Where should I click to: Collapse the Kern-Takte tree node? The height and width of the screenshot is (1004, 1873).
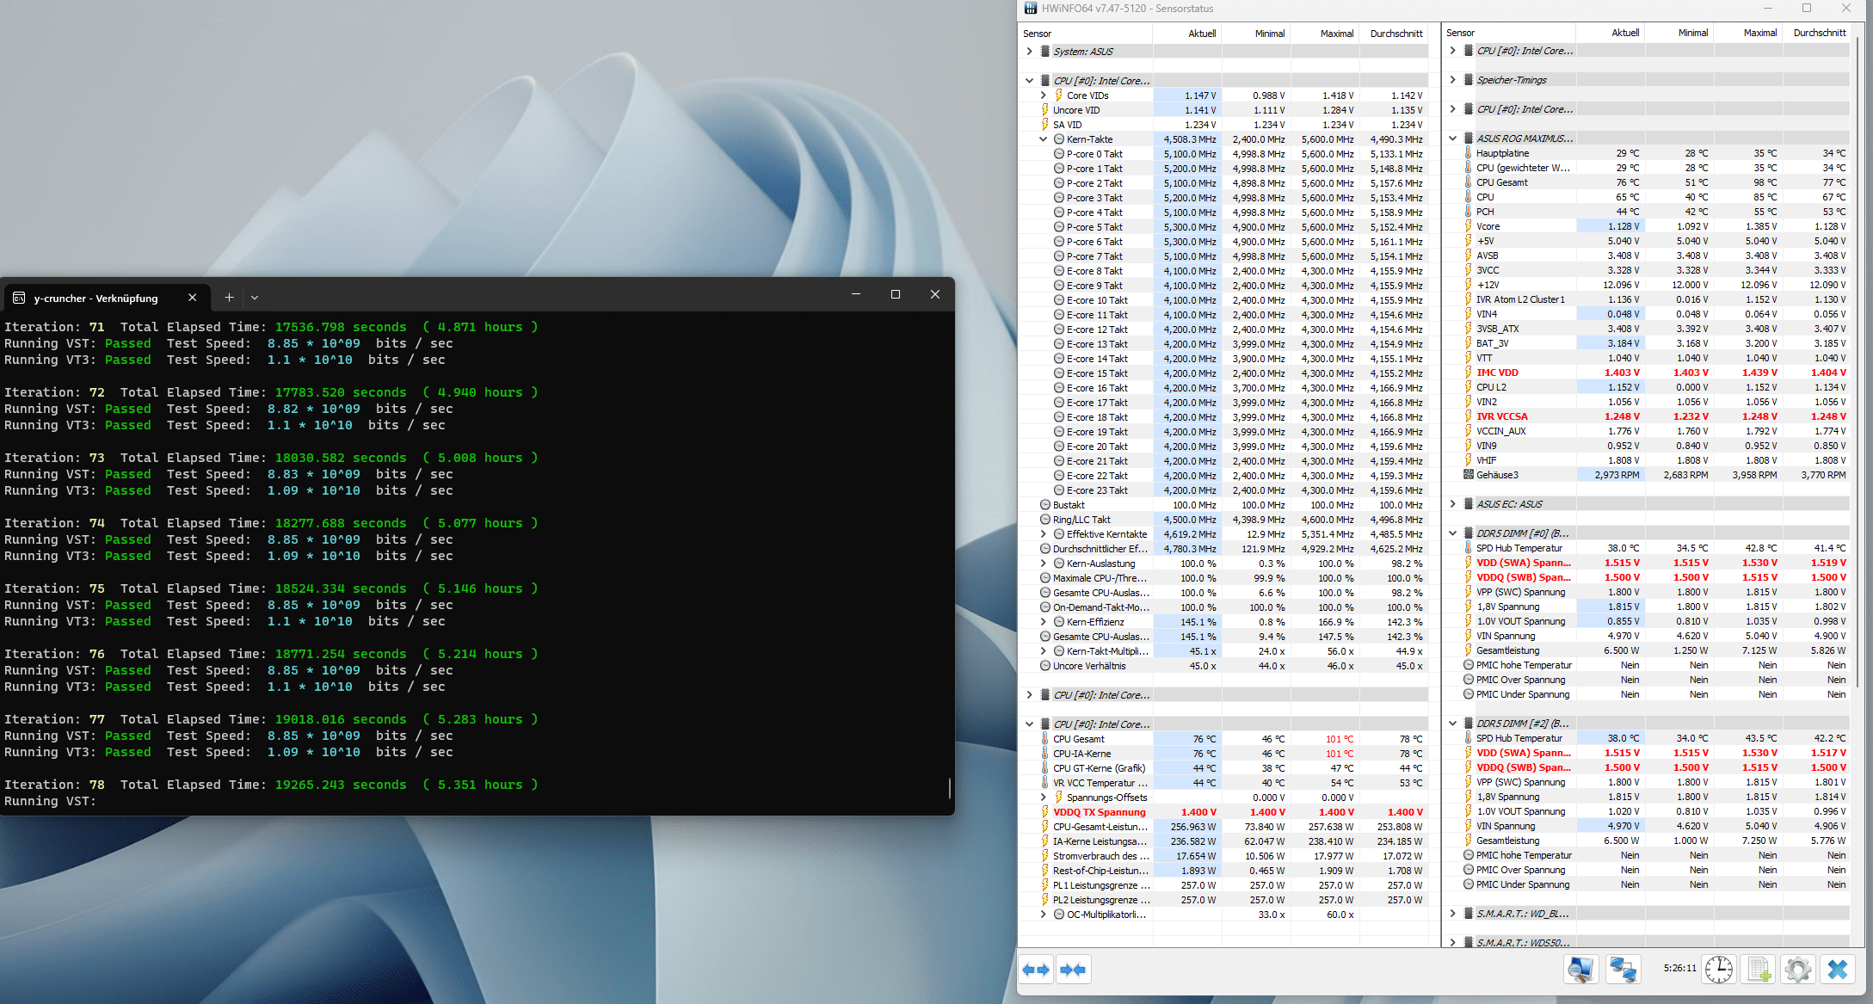point(1043,139)
